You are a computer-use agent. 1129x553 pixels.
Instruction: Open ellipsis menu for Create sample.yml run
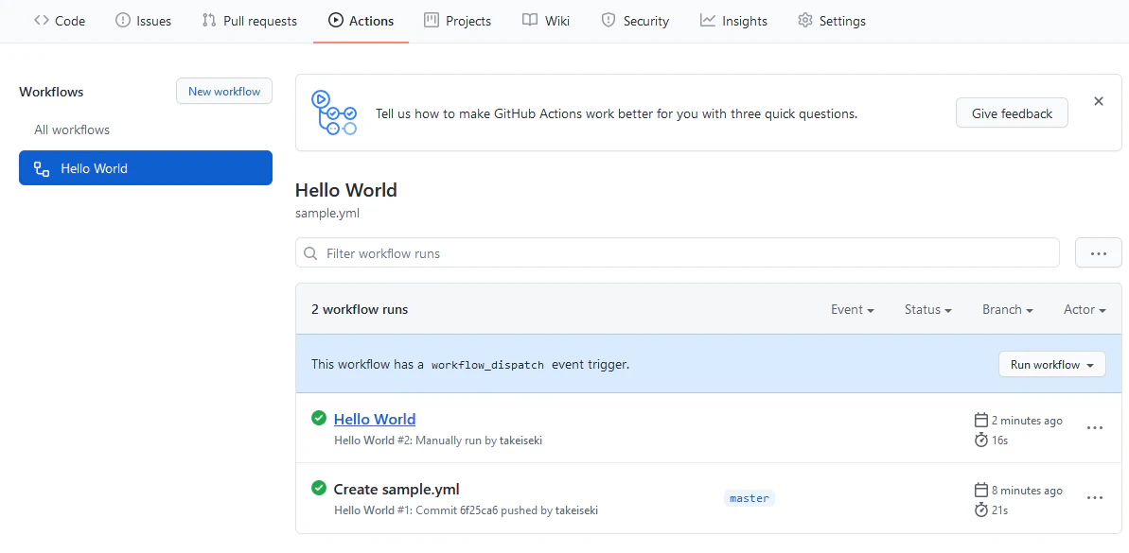pos(1094,497)
